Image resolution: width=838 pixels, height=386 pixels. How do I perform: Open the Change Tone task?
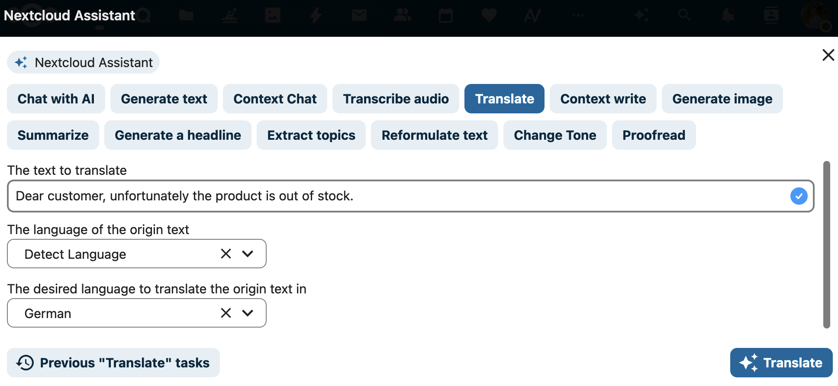coord(555,135)
